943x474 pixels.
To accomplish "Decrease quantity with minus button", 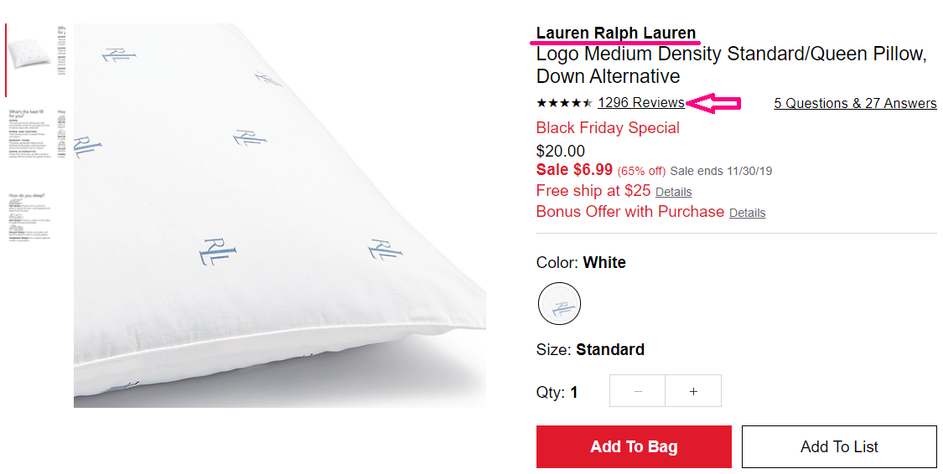I will pos(638,391).
